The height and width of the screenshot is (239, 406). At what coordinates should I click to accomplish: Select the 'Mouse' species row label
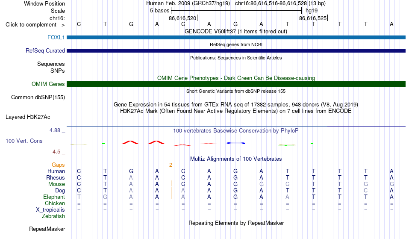pos(56,184)
